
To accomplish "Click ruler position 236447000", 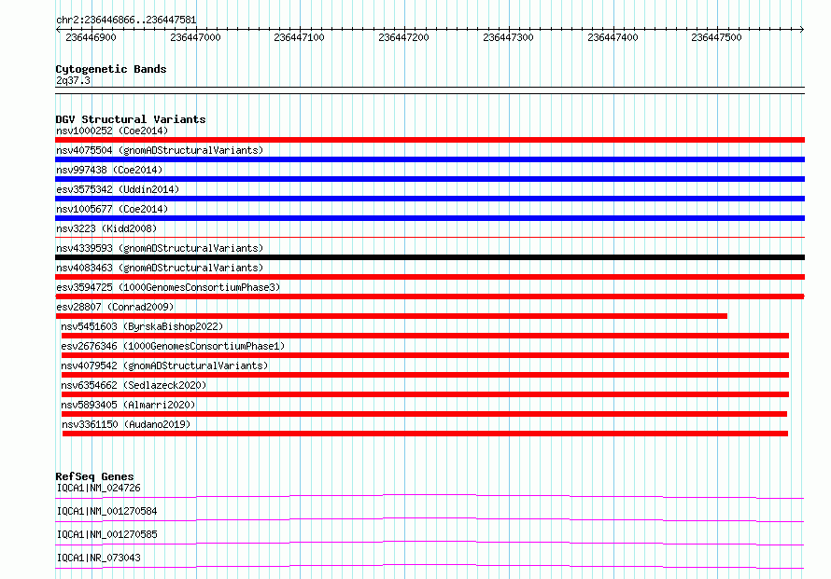I will tap(195, 37).
